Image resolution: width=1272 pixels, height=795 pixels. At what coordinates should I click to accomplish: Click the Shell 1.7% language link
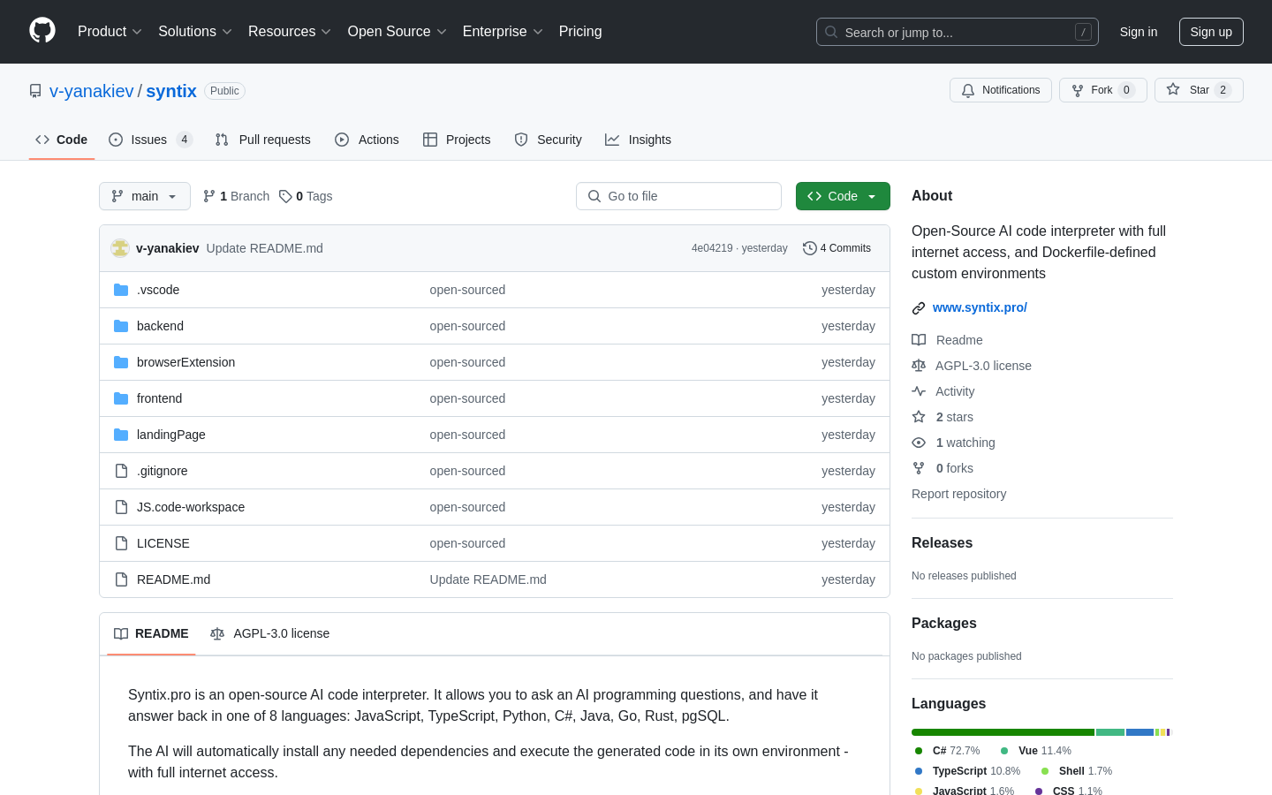point(1076,771)
